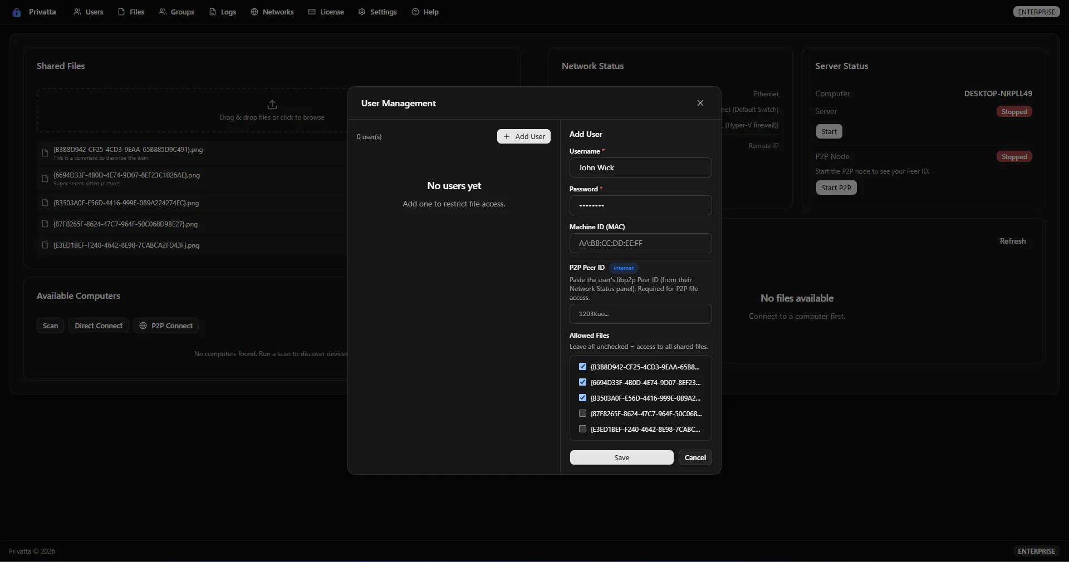Click the ENTERPRISE badge in top bar
This screenshot has height=562, width=1069.
1036,12
